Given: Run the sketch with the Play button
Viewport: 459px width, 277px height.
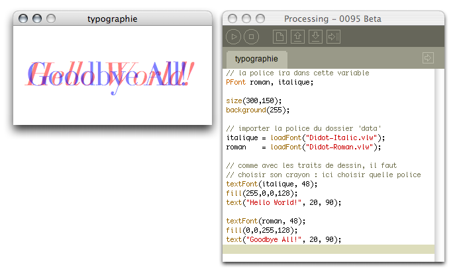Looking at the screenshot, I should click(x=234, y=38).
